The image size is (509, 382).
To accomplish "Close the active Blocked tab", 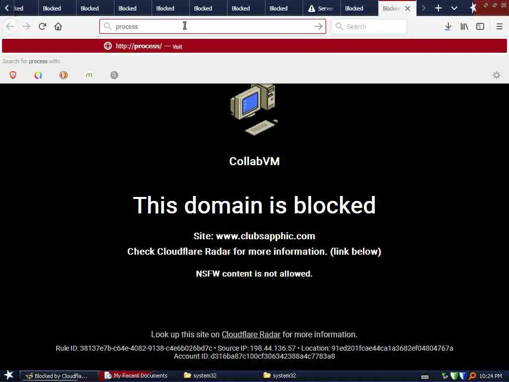I will point(408,8).
